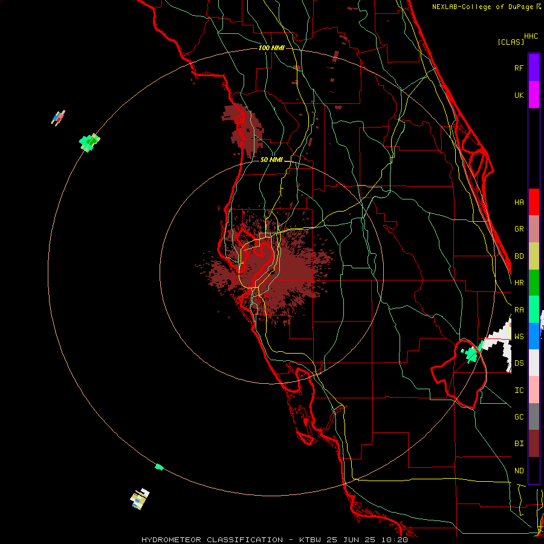
Task: Click the UK magenta legend swatch
Action: 534,95
